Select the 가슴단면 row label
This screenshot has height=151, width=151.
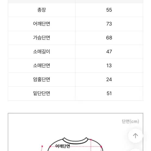tap(42, 38)
